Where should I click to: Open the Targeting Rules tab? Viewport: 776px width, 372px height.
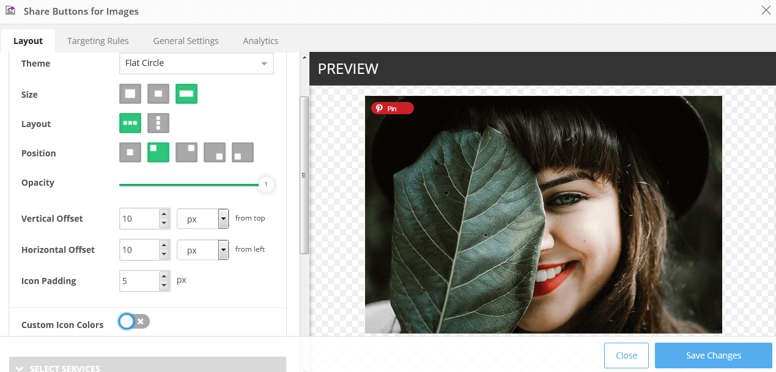pyautogui.click(x=98, y=41)
